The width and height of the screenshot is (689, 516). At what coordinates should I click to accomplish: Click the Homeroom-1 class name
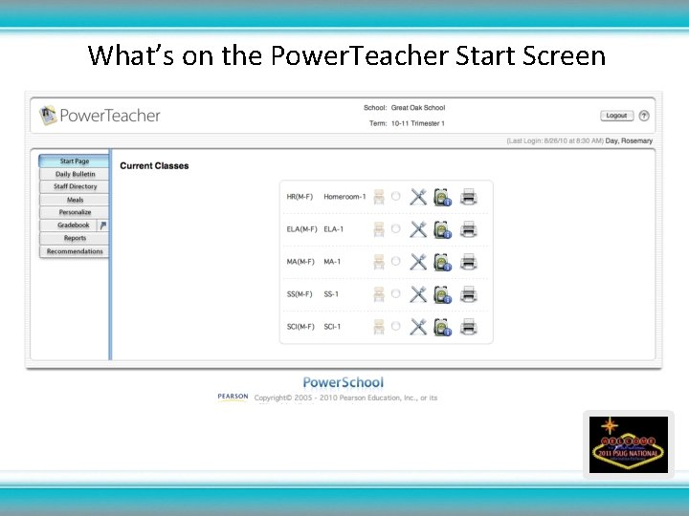344,197
